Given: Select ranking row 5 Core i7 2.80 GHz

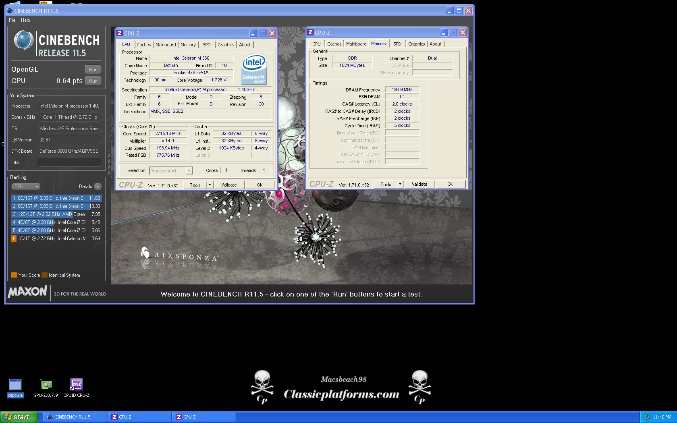Looking at the screenshot, I should 56,230.
